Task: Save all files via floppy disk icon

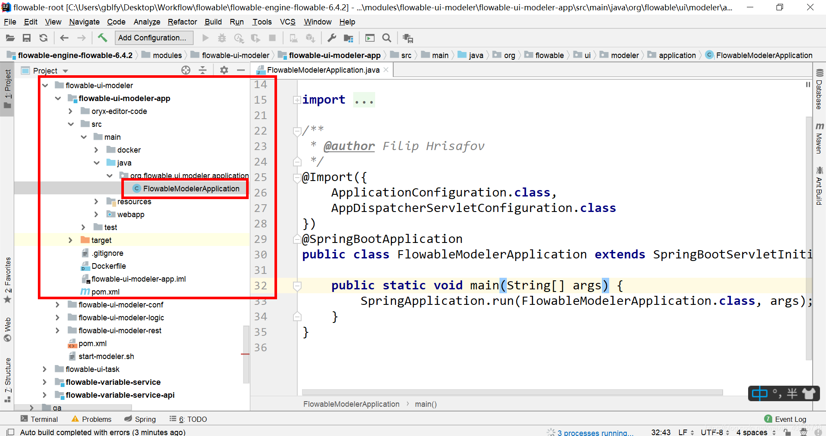Action: [27, 38]
